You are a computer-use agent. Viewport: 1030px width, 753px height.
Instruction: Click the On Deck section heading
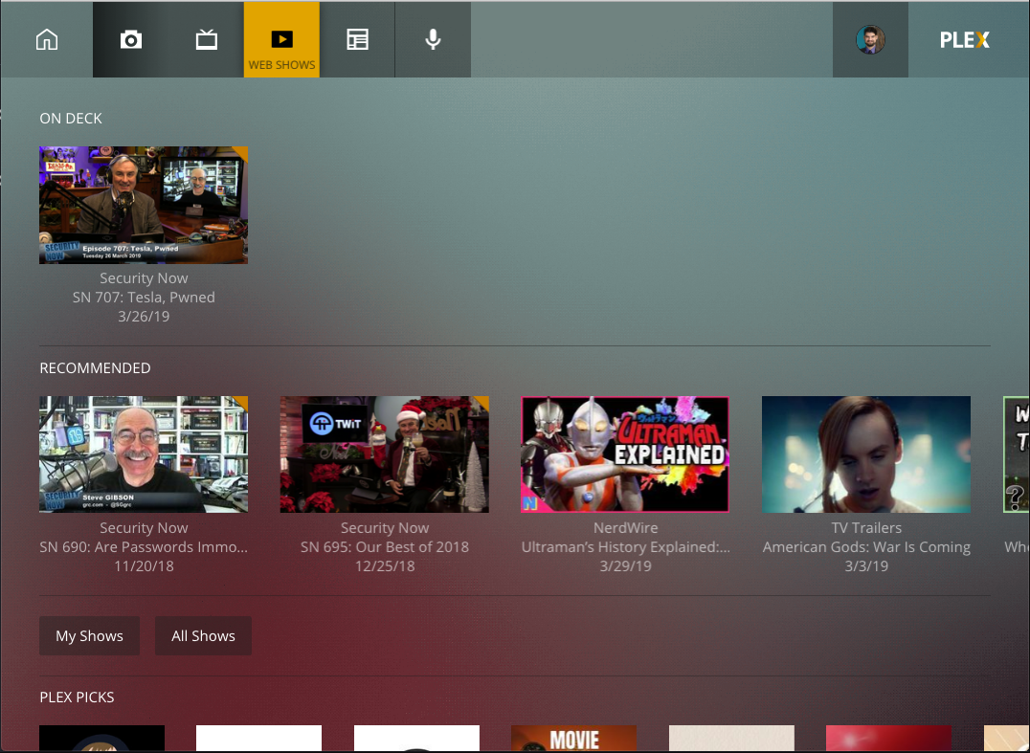tap(71, 119)
